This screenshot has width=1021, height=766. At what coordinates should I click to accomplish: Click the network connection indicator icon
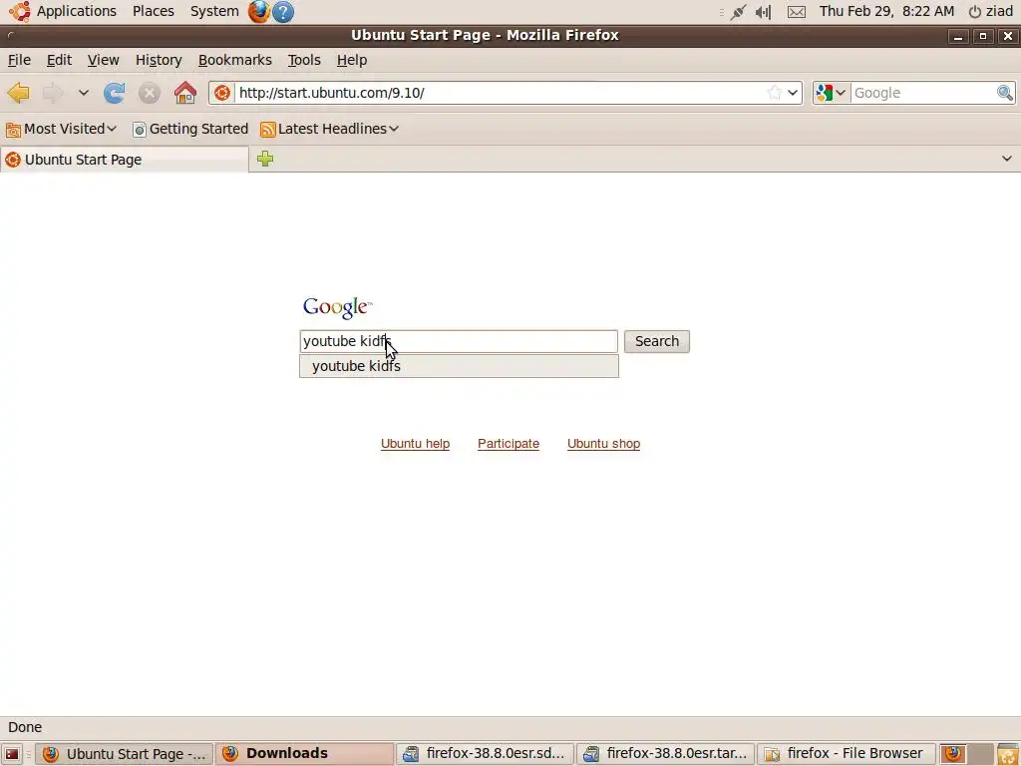pyautogui.click(x=738, y=12)
